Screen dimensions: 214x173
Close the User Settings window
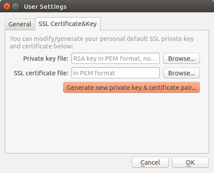[x=7, y=7]
